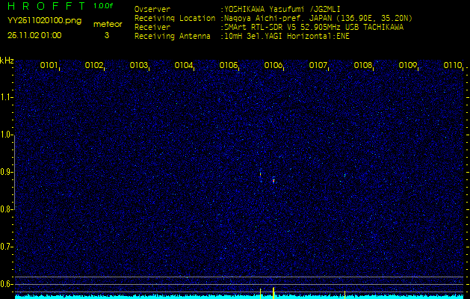
Task: Click the 0.8 frequency axis label
Action: point(7,209)
